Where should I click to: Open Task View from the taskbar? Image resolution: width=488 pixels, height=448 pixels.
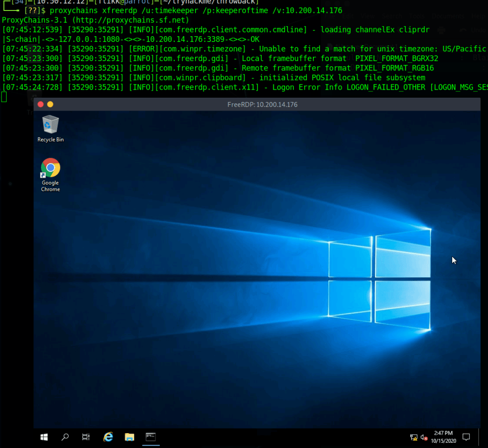coord(86,437)
